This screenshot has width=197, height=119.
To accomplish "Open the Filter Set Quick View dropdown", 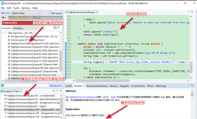I will (x=26, y=13).
